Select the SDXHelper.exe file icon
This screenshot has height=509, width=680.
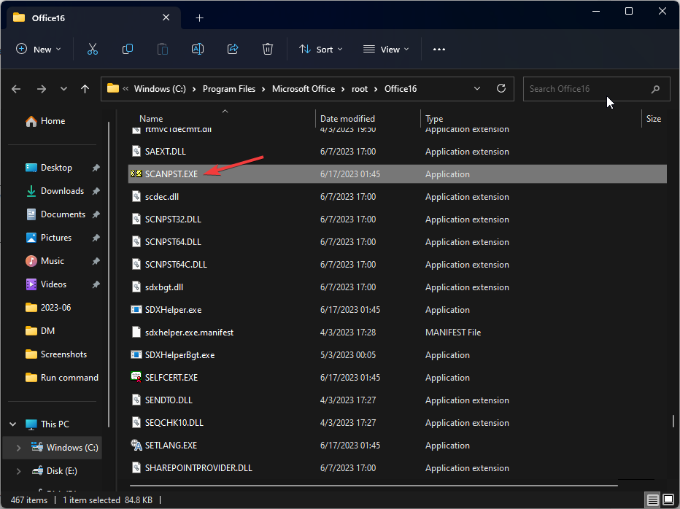[x=136, y=310]
